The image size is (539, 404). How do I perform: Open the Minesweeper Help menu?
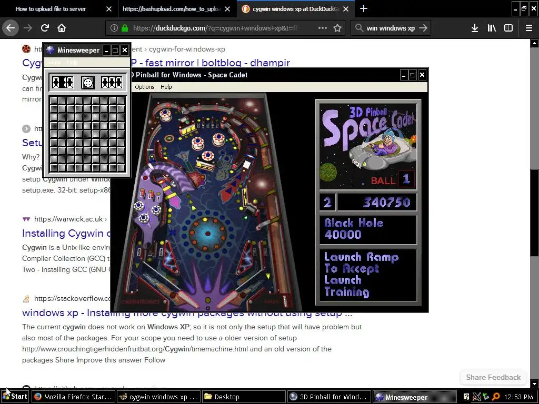pyautogui.click(x=73, y=62)
